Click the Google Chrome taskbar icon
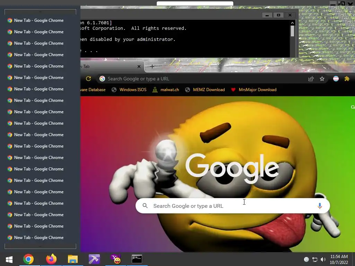 click(28, 259)
